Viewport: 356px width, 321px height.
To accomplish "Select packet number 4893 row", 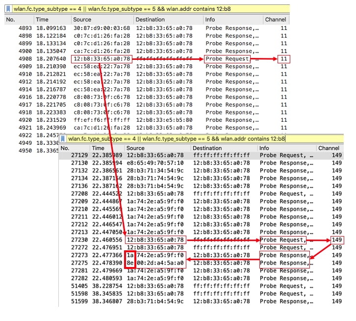I will coord(147,28).
